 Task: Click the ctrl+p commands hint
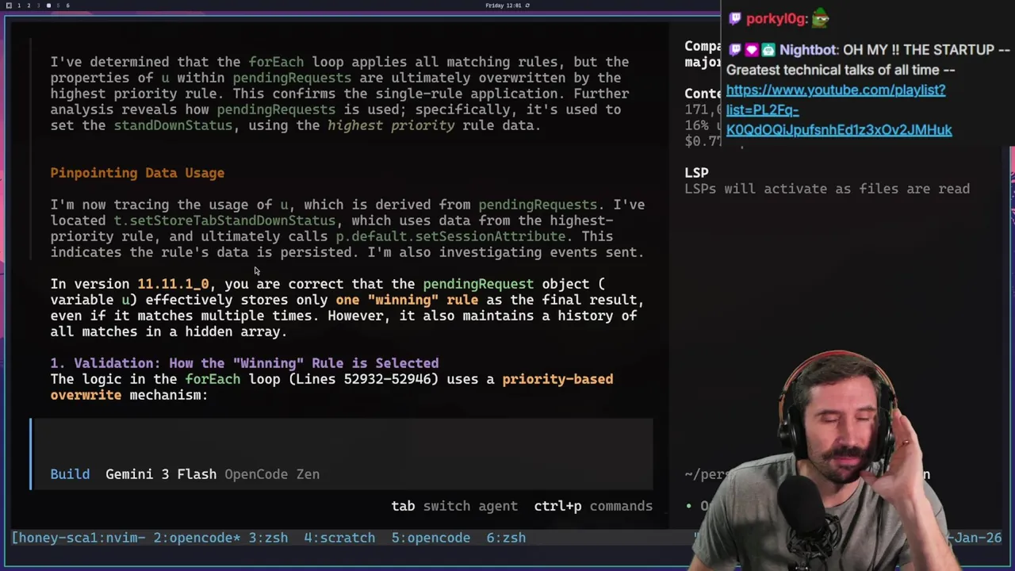(593, 506)
